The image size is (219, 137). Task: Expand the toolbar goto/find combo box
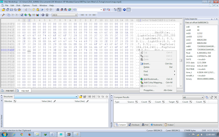point(101,10)
